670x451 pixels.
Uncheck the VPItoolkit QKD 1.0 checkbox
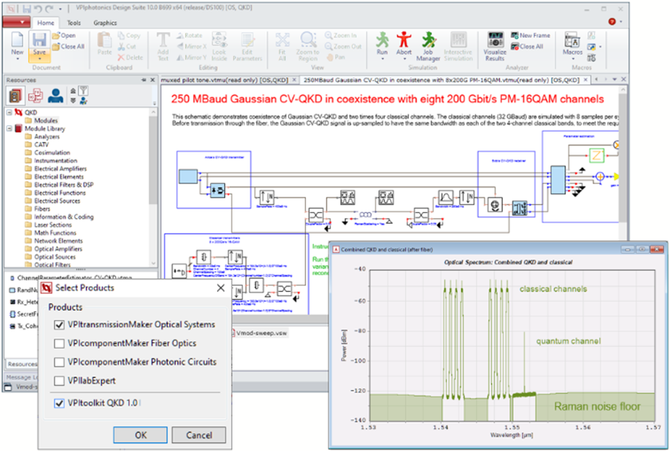click(x=59, y=403)
